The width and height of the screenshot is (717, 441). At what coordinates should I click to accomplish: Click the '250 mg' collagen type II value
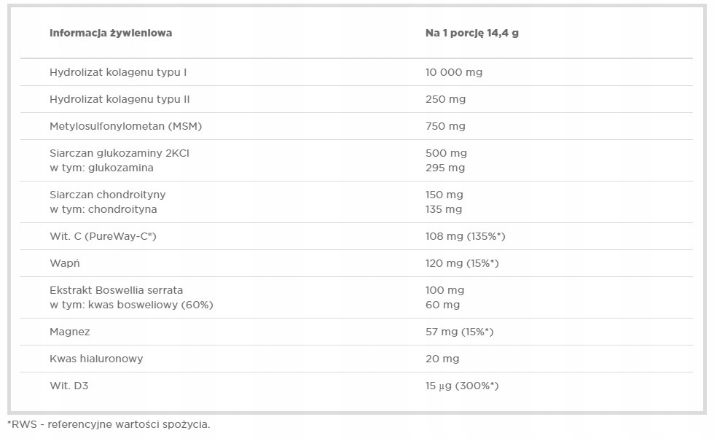point(445,99)
